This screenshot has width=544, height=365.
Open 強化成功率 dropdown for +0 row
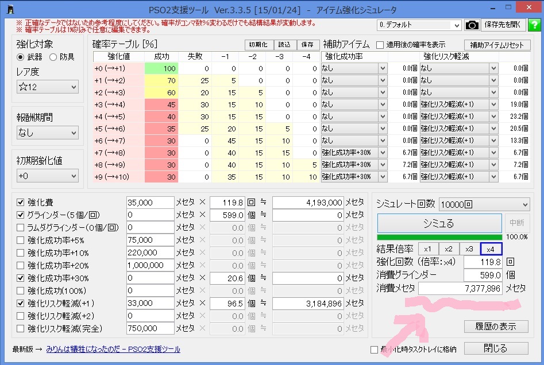(x=353, y=68)
